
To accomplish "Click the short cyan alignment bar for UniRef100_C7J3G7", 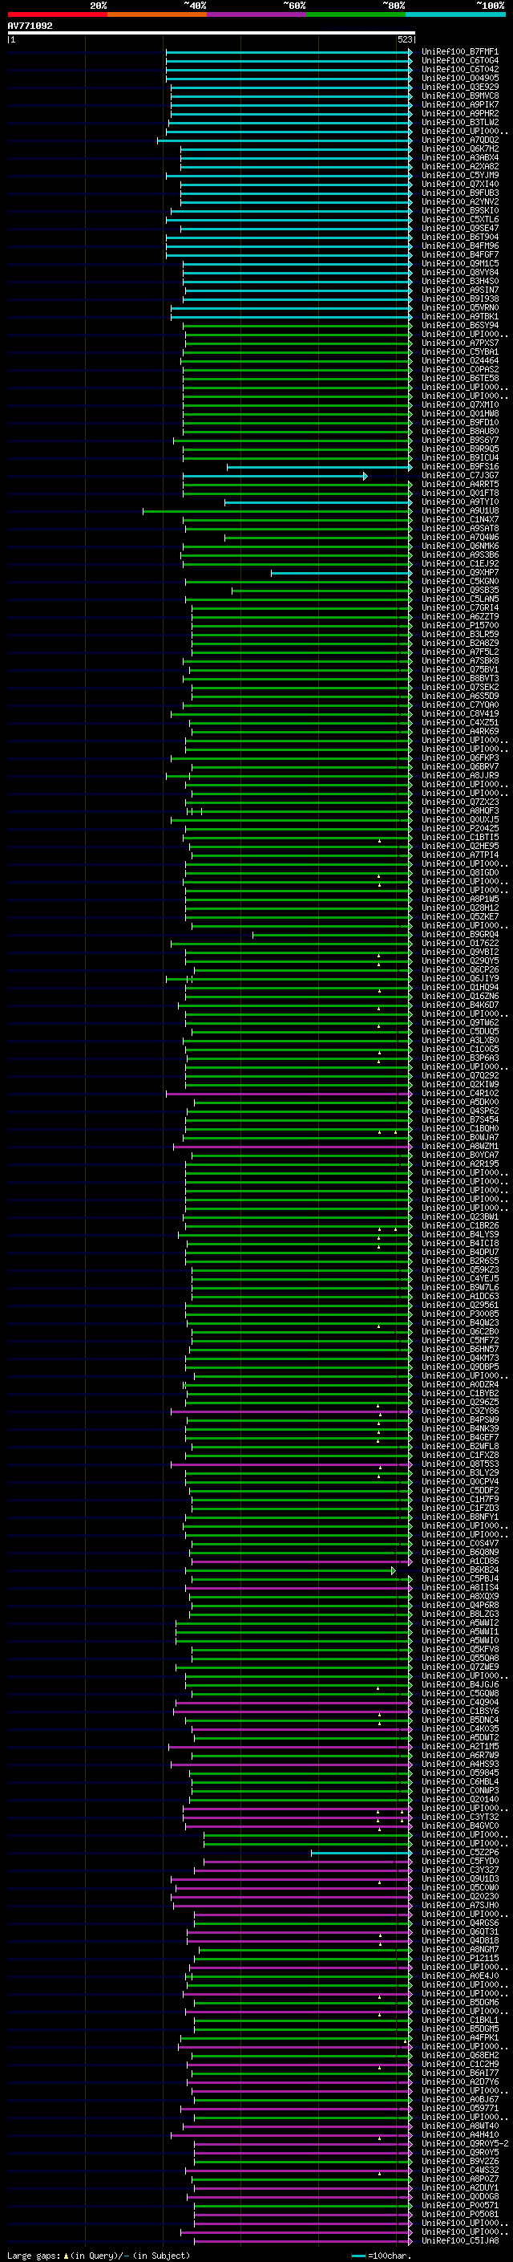I will click(x=274, y=476).
